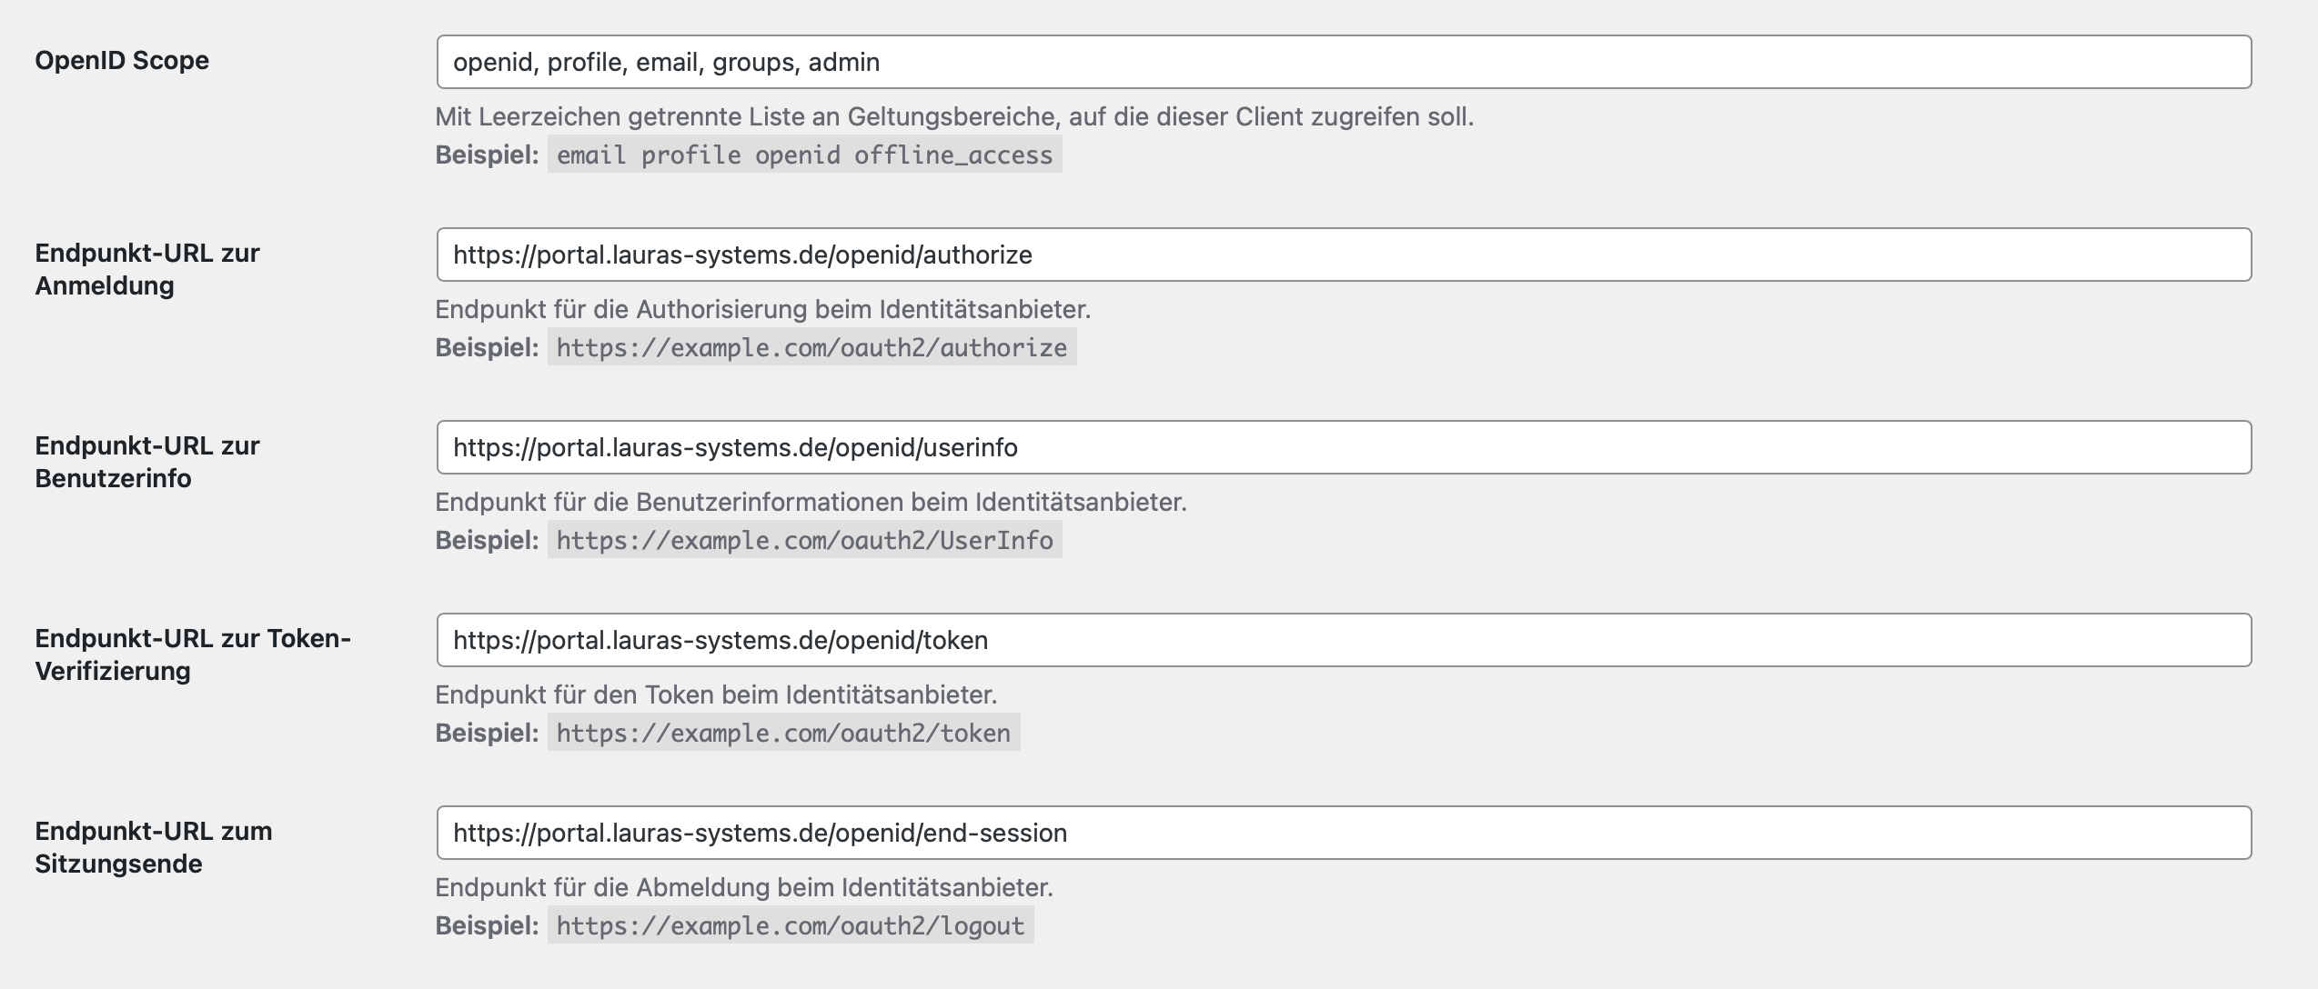Image resolution: width=2318 pixels, height=989 pixels.
Task: Click the "Endpunkt-URL zur Anmeldung" label
Action: (147, 269)
